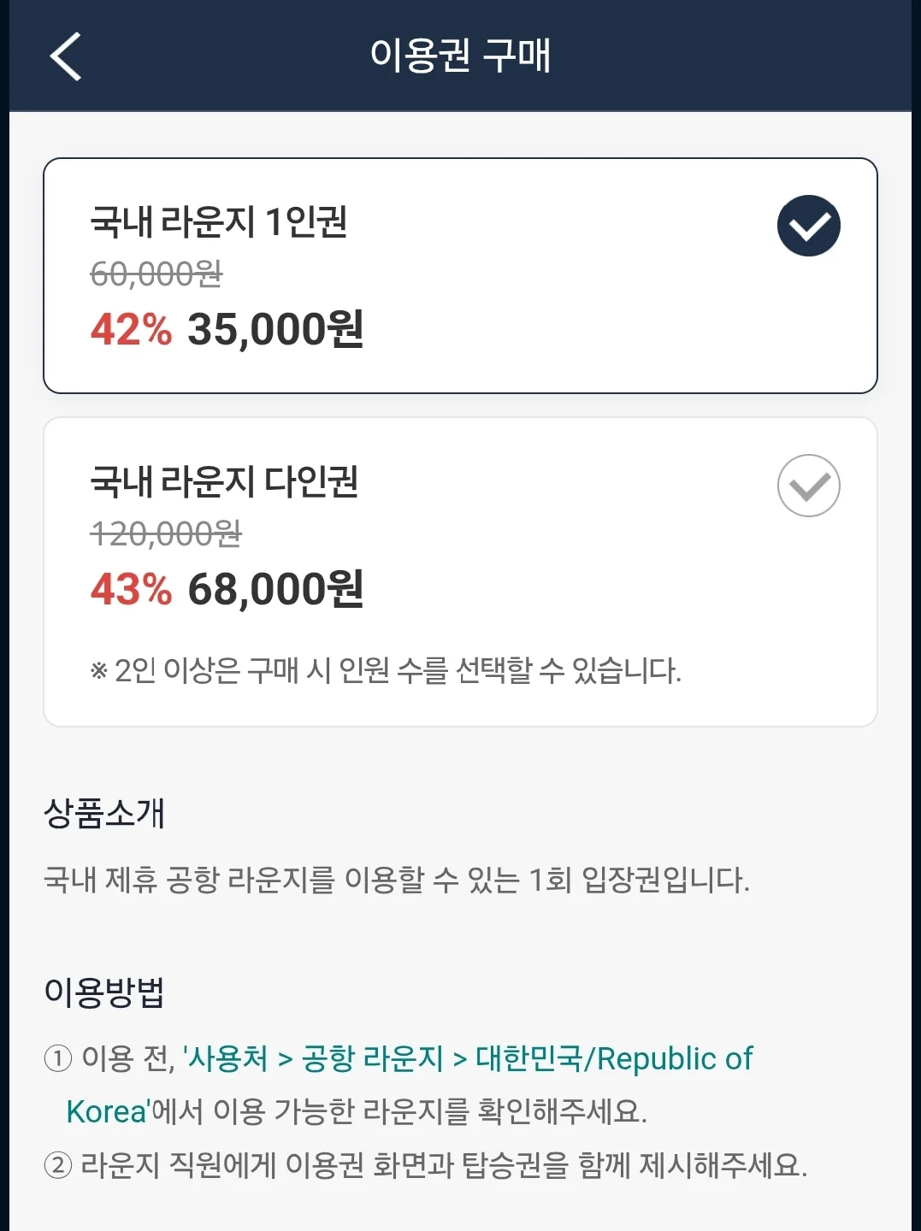Tap the 68,000원 discounted price
The width and height of the screenshot is (921, 1231).
pos(275,589)
